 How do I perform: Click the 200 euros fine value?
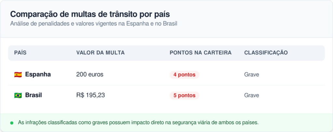point(90,74)
